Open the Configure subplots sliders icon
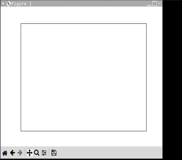This screenshot has width=182, height=160. [x=44, y=153]
